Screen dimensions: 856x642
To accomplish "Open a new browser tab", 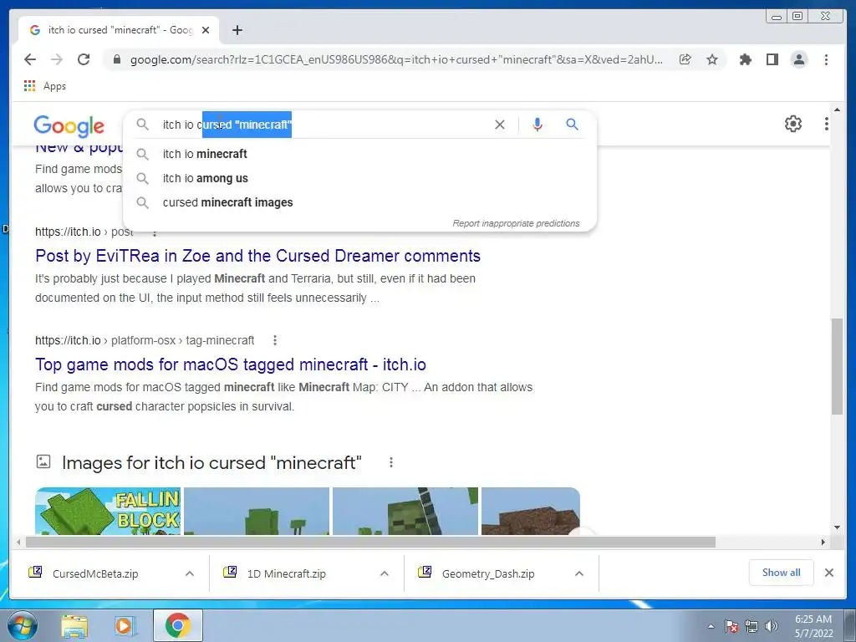I will pyautogui.click(x=237, y=30).
